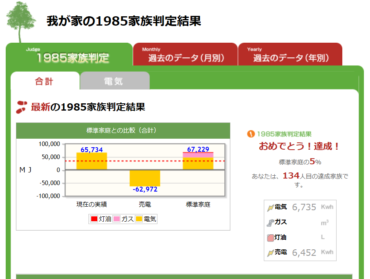Open the 1985家族判定 Judge tab

click(x=69, y=54)
